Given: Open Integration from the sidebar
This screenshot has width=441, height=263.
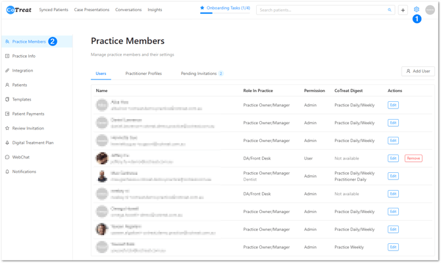Looking at the screenshot, I should coord(22,70).
